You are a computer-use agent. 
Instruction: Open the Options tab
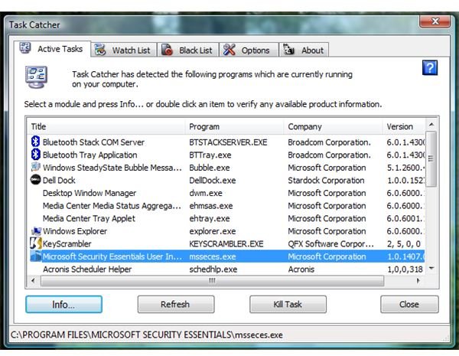coord(249,50)
